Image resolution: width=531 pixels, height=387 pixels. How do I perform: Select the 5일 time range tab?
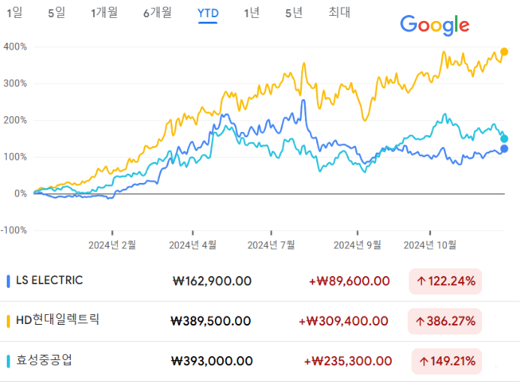click(x=56, y=13)
